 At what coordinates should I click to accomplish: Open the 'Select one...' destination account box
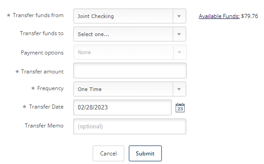[x=130, y=34]
